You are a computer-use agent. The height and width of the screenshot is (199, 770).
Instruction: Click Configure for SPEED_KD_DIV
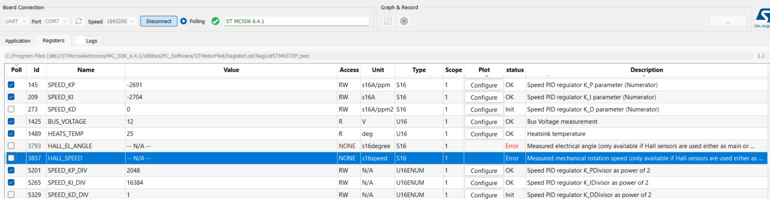pyautogui.click(x=484, y=195)
